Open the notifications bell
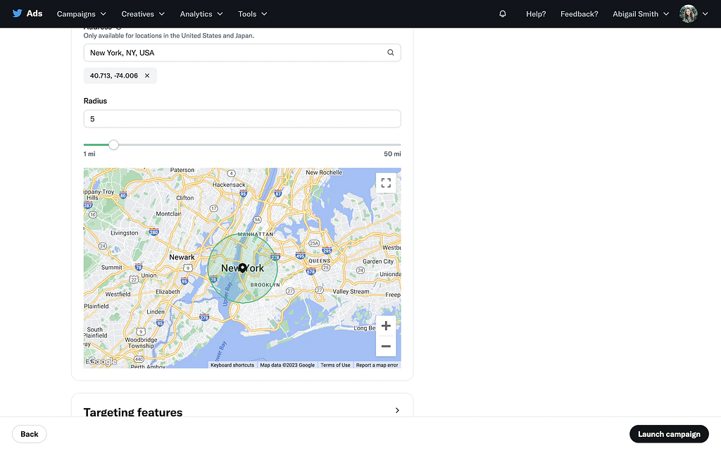 coord(503,14)
